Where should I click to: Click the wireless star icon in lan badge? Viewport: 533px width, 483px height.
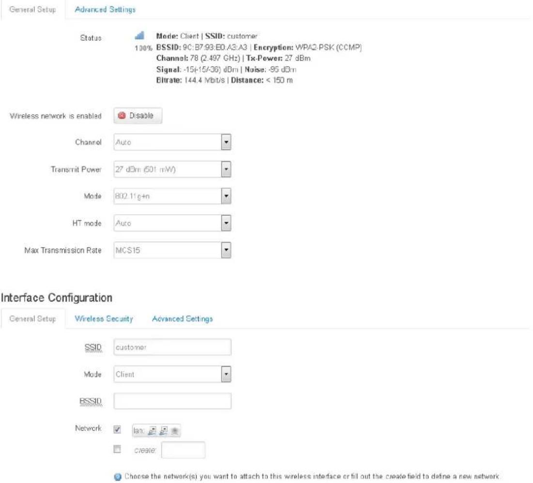pos(175,431)
